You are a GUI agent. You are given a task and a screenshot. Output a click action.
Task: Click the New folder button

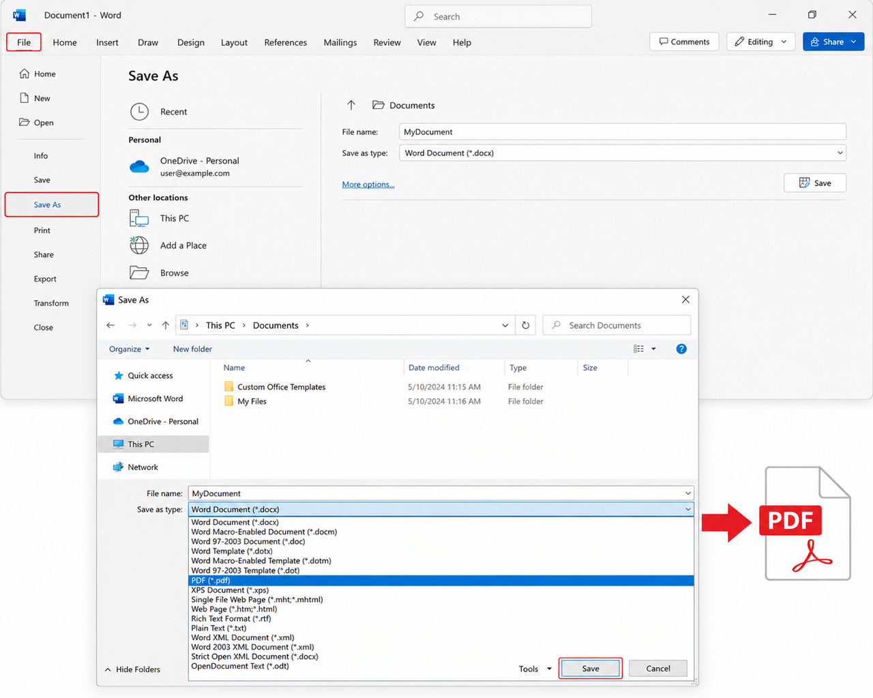click(192, 349)
